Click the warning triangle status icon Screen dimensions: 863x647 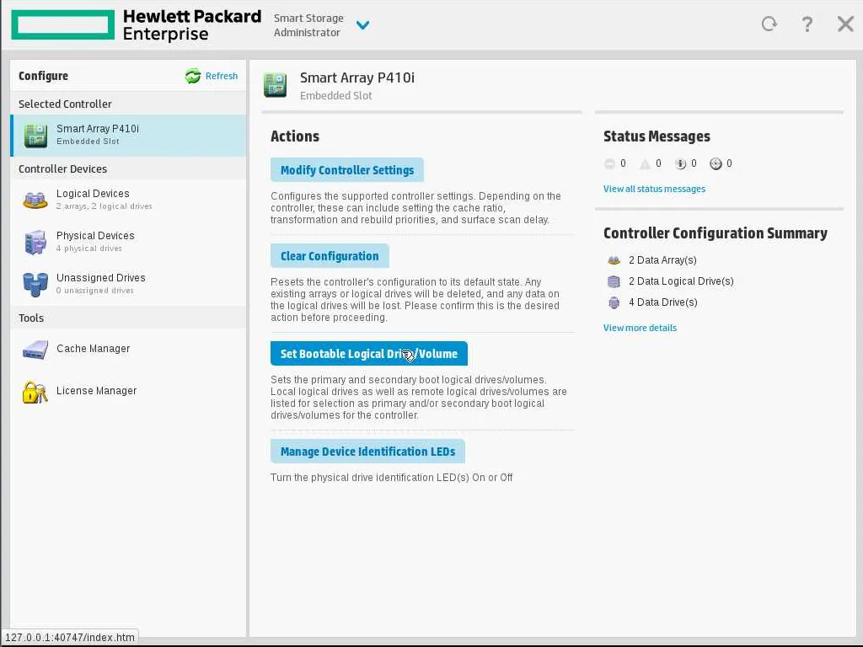tap(645, 163)
